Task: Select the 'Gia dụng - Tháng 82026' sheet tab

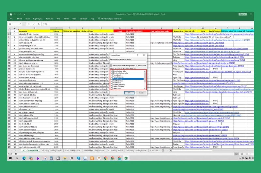Action: (x=52, y=151)
